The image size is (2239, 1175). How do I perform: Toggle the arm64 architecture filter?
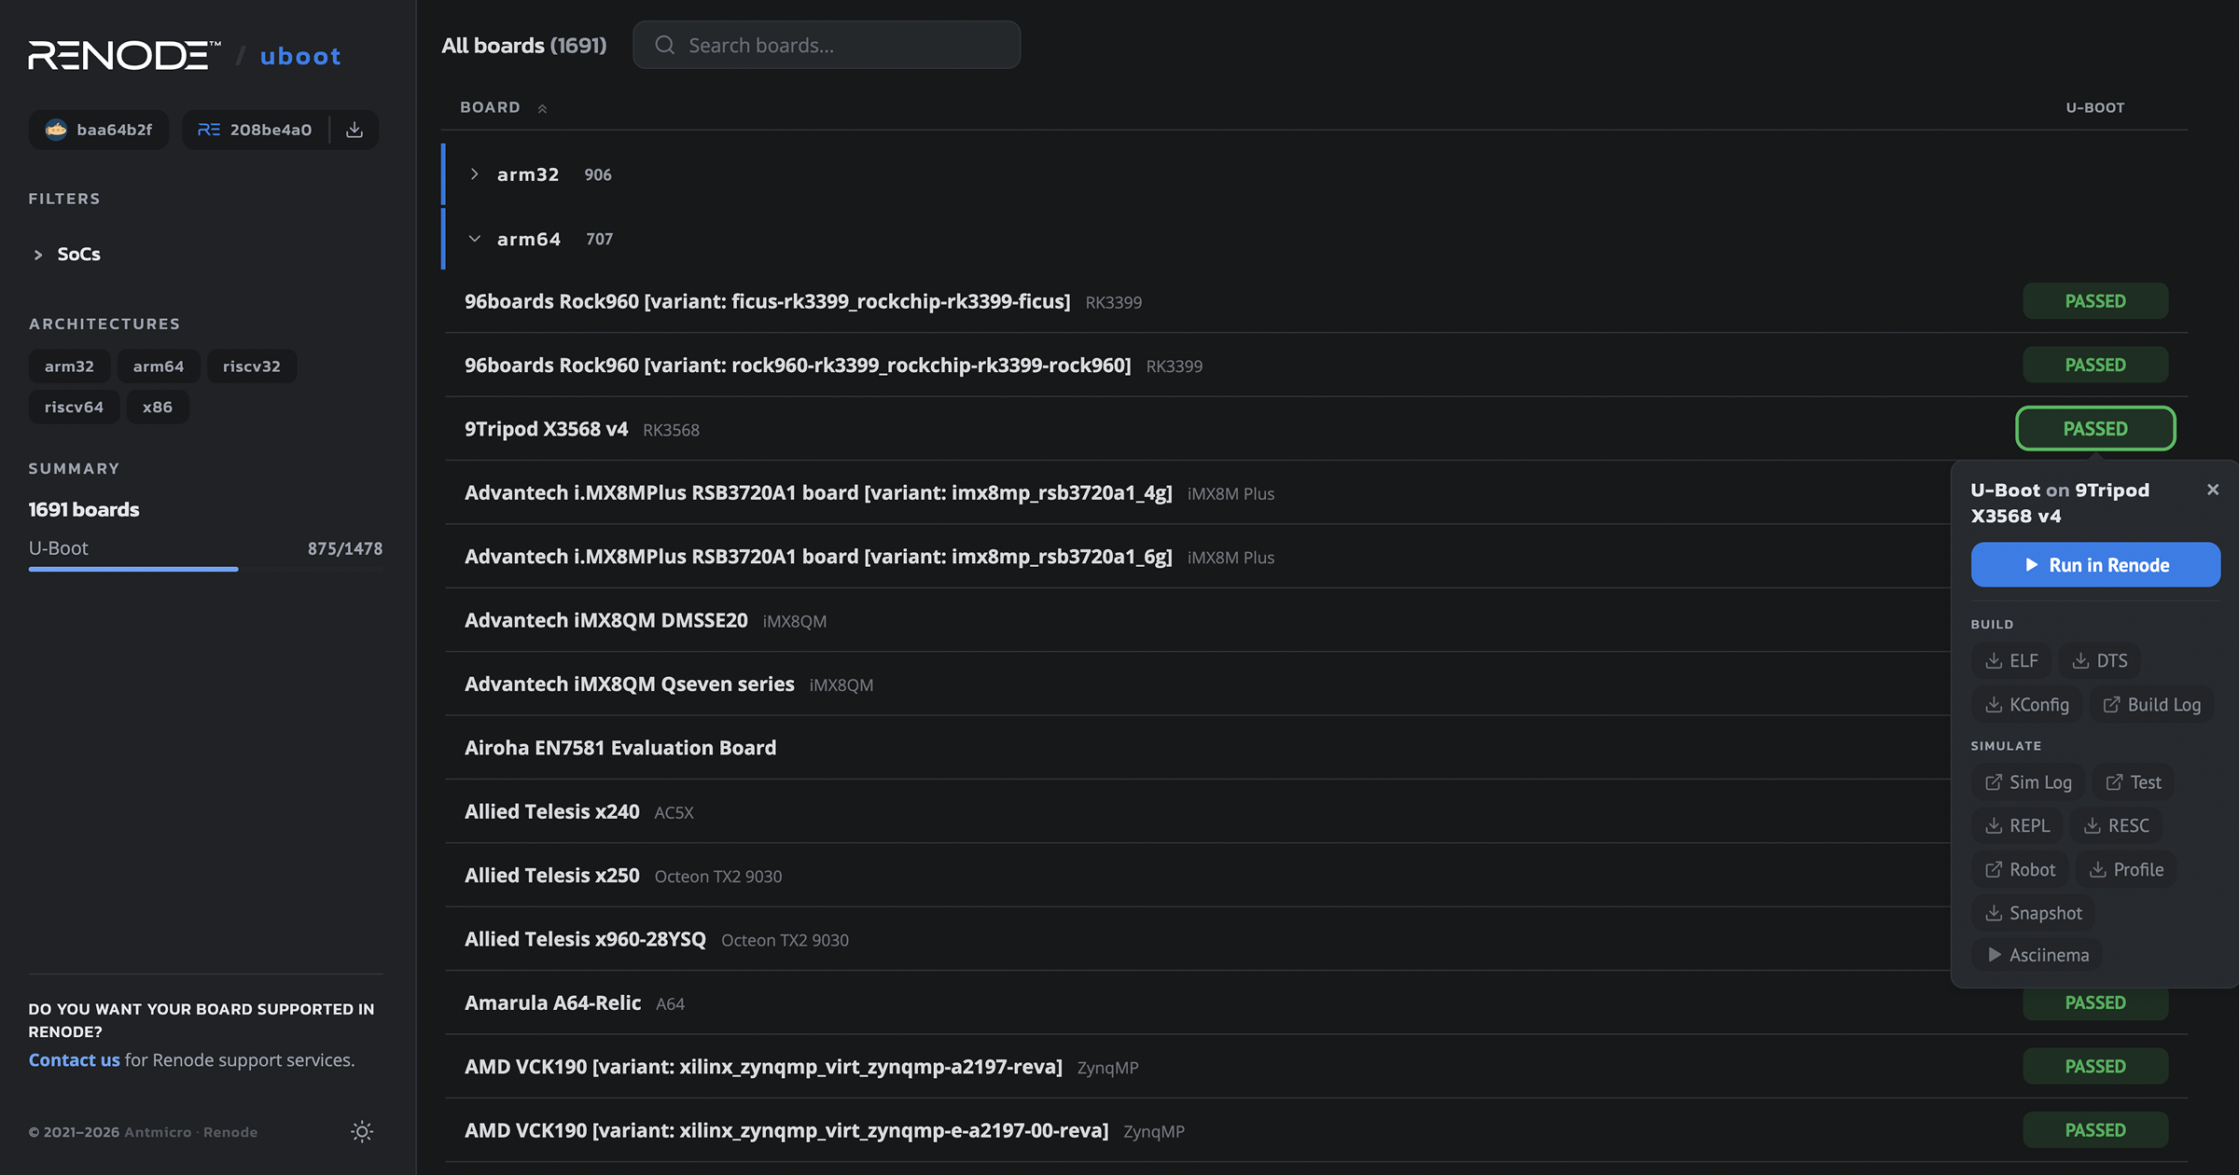click(x=159, y=366)
